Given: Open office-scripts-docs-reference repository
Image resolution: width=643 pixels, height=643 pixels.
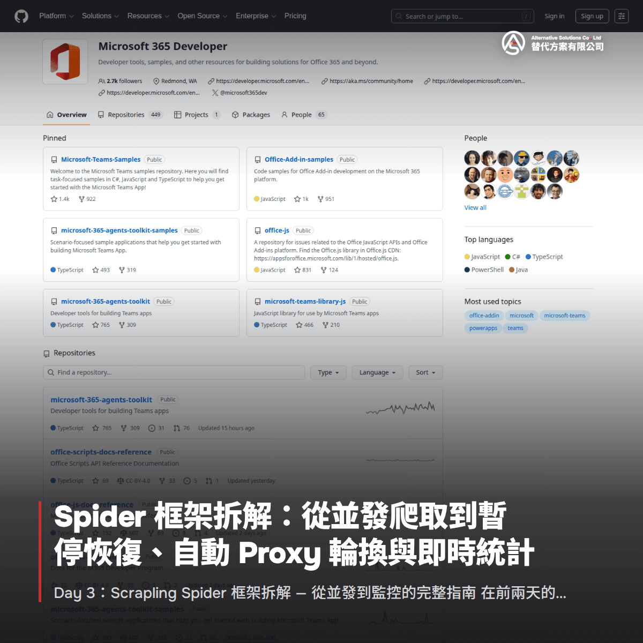Looking at the screenshot, I should tap(101, 452).
